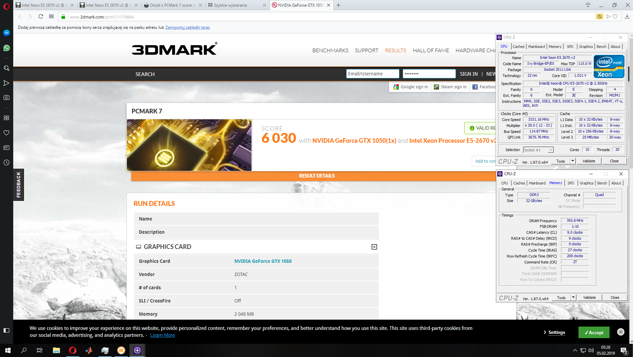Open Learn More cookie link
633x357 pixels.
pyautogui.click(x=163, y=335)
